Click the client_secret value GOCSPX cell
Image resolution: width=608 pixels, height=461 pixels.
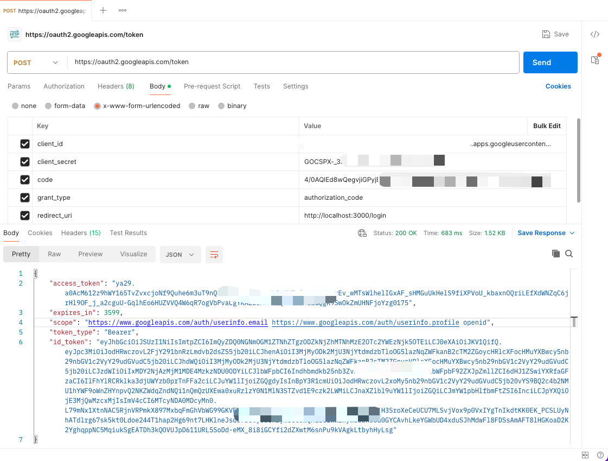[433, 162]
